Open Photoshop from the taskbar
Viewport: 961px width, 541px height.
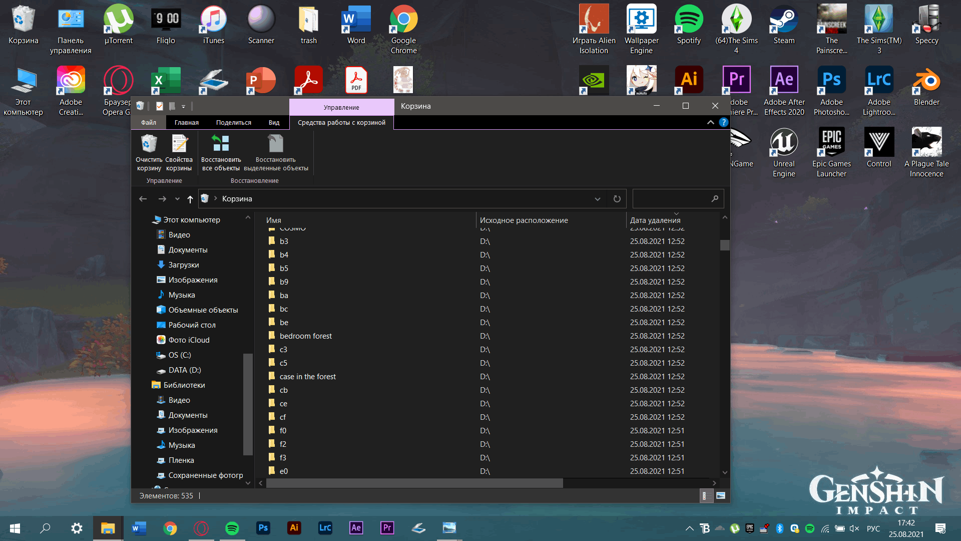click(x=263, y=528)
